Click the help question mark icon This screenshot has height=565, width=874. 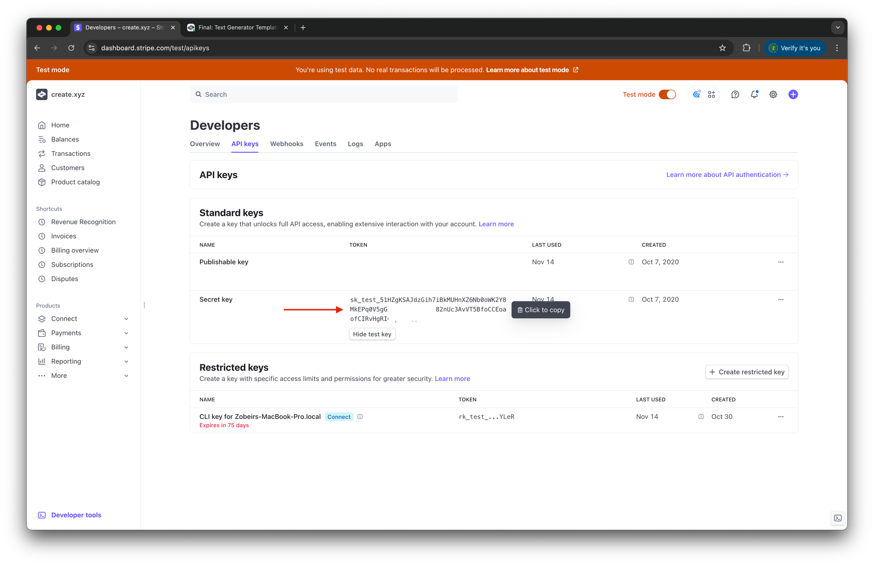click(x=735, y=94)
